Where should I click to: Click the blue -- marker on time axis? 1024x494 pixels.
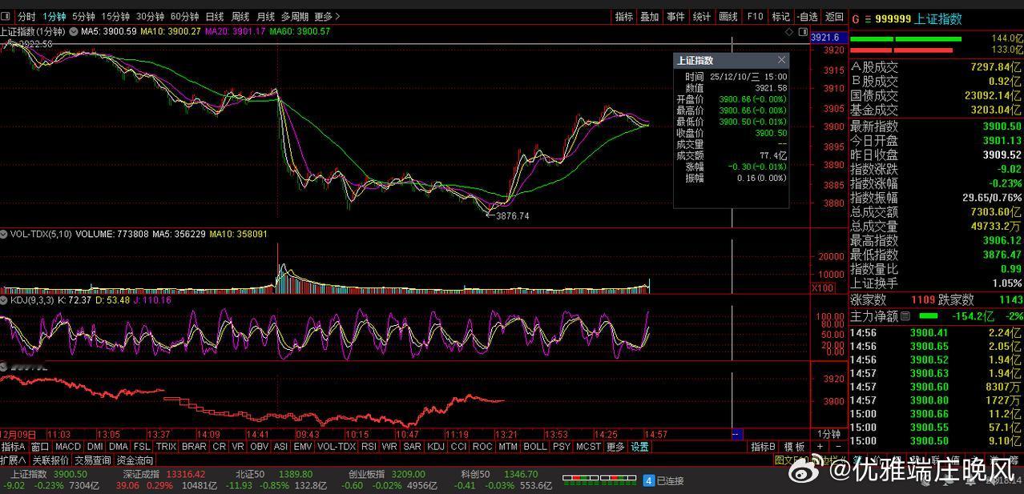736,434
